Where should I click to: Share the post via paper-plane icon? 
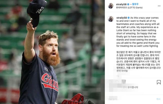pyautogui.click(x=124, y=82)
